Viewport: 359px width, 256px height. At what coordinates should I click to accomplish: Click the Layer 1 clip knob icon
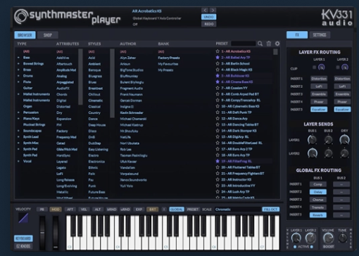coord(322,68)
